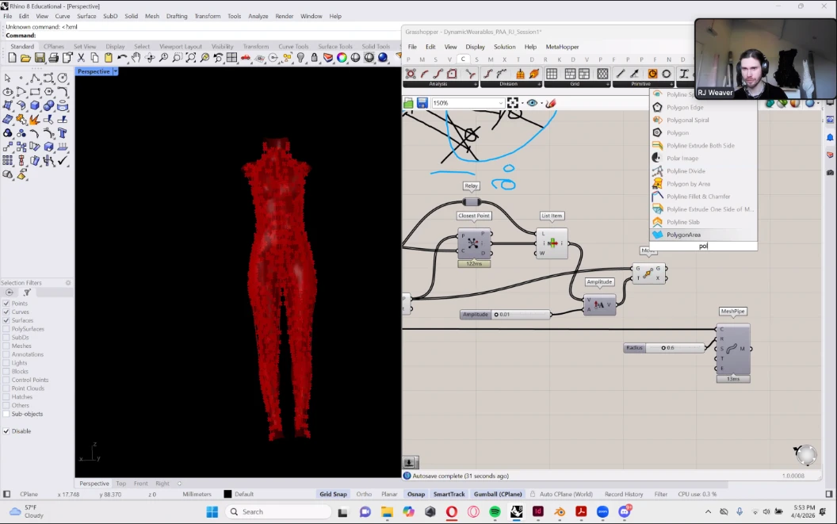The height and width of the screenshot is (524, 837).
Task: Toggle the Disable checkbox in Selection Filters
Action: [6, 431]
